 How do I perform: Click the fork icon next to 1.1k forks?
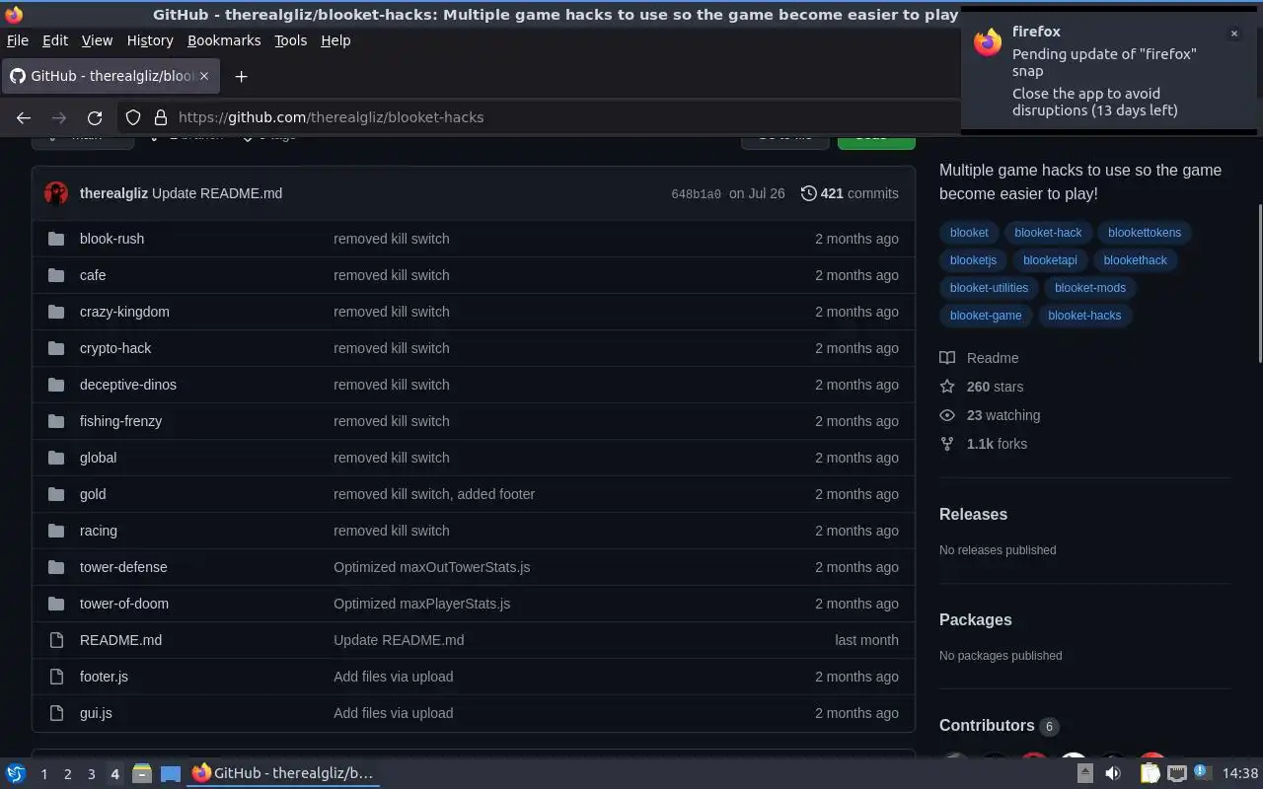pyautogui.click(x=947, y=444)
